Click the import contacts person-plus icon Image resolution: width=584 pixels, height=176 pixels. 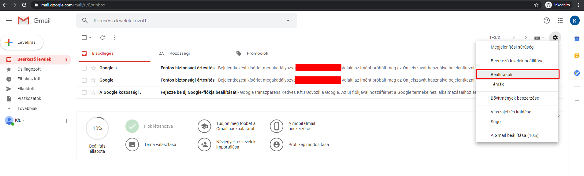204,145
